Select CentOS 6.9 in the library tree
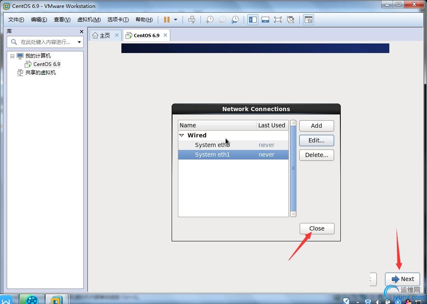The height and width of the screenshot is (304, 427). click(47, 64)
